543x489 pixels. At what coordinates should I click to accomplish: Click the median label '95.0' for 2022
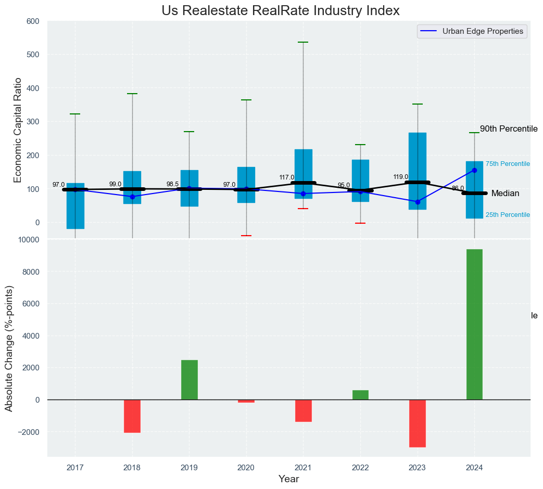coord(344,185)
